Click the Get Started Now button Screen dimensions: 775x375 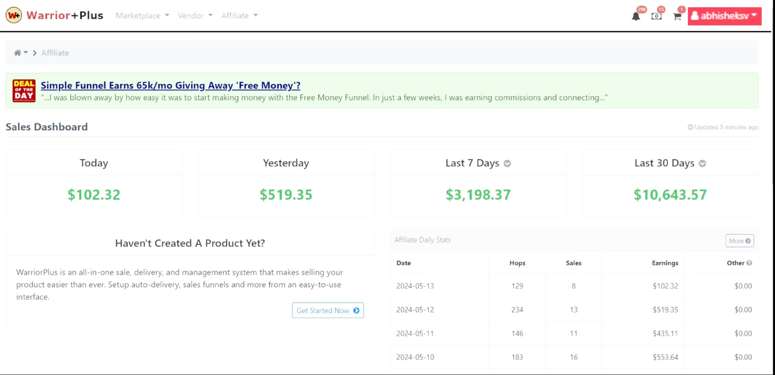point(328,310)
